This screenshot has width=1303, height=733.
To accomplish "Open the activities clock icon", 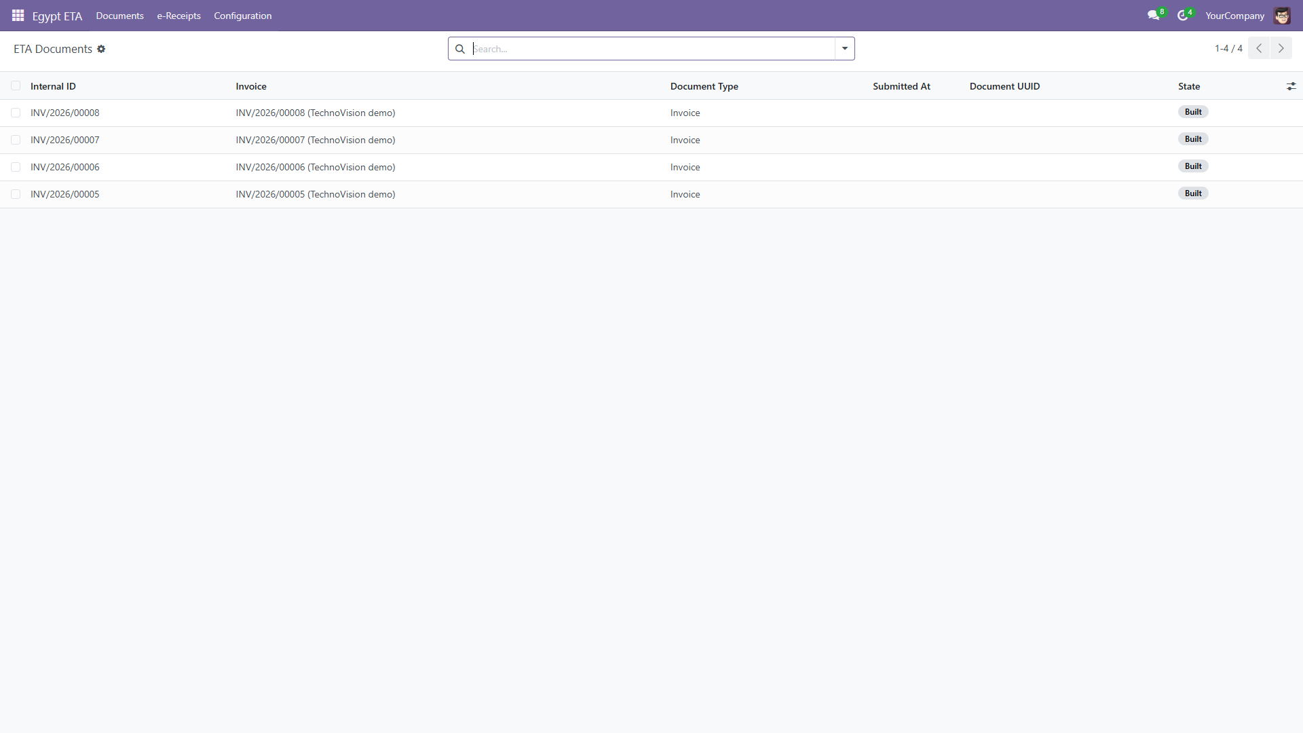I will [x=1182, y=15].
